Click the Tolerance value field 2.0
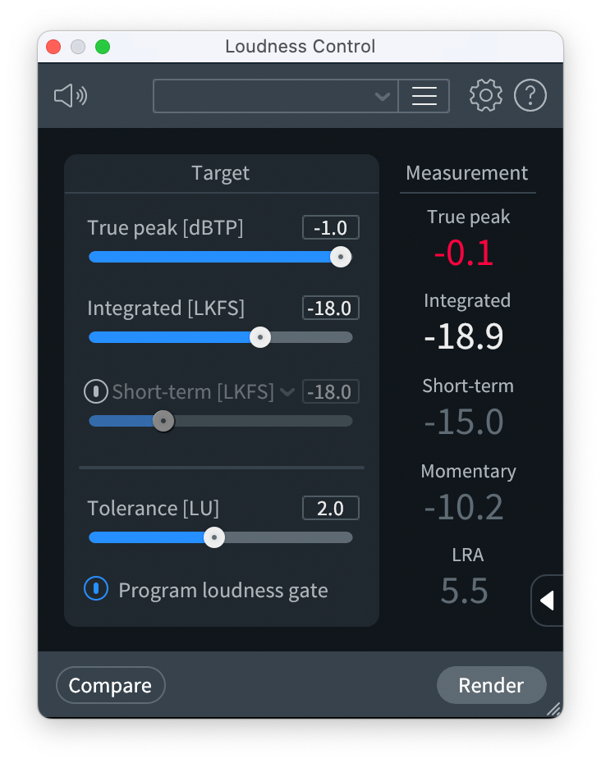601x763 pixels. point(330,508)
